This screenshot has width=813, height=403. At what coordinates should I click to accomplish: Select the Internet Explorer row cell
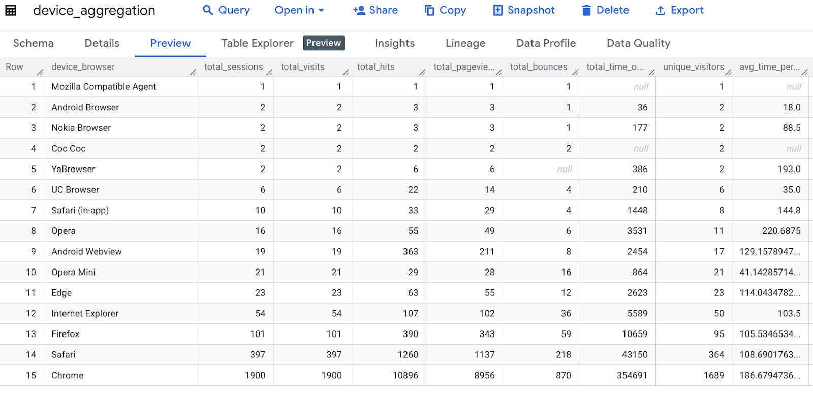pos(85,313)
